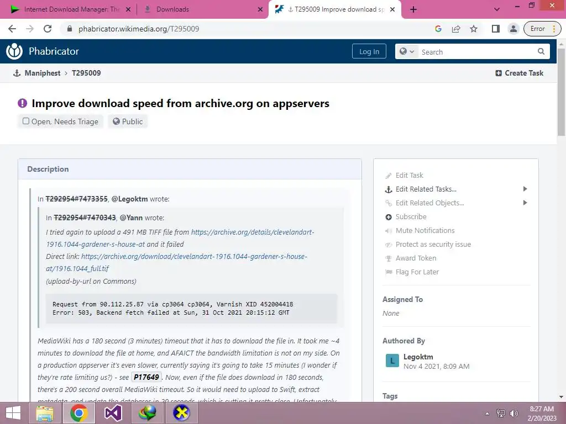This screenshot has width=566, height=424.
Task: Click the Mute Notifications speaker icon
Action: click(389, 231)
